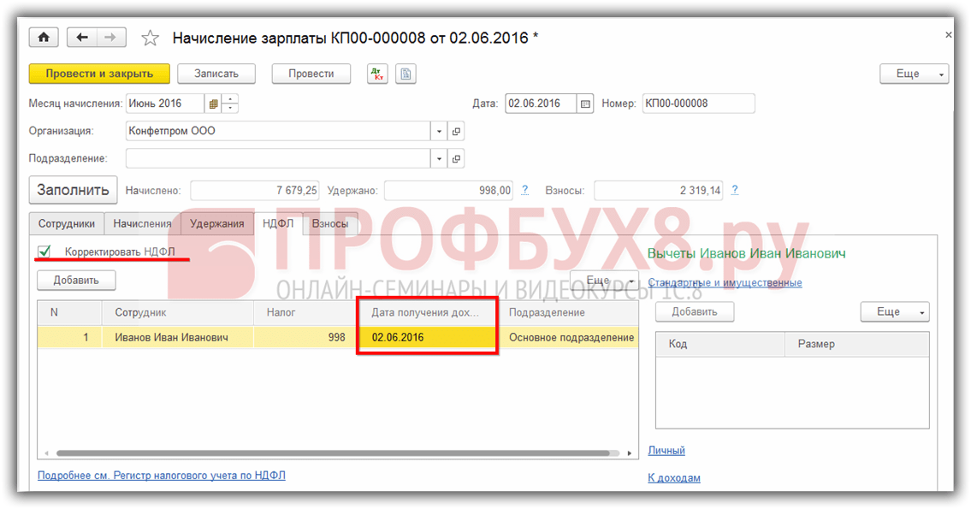Image resolution: width=971 pixels, height=509 pixels.
Task: Navigate back with the left arrow
Action: click(82, 38)
